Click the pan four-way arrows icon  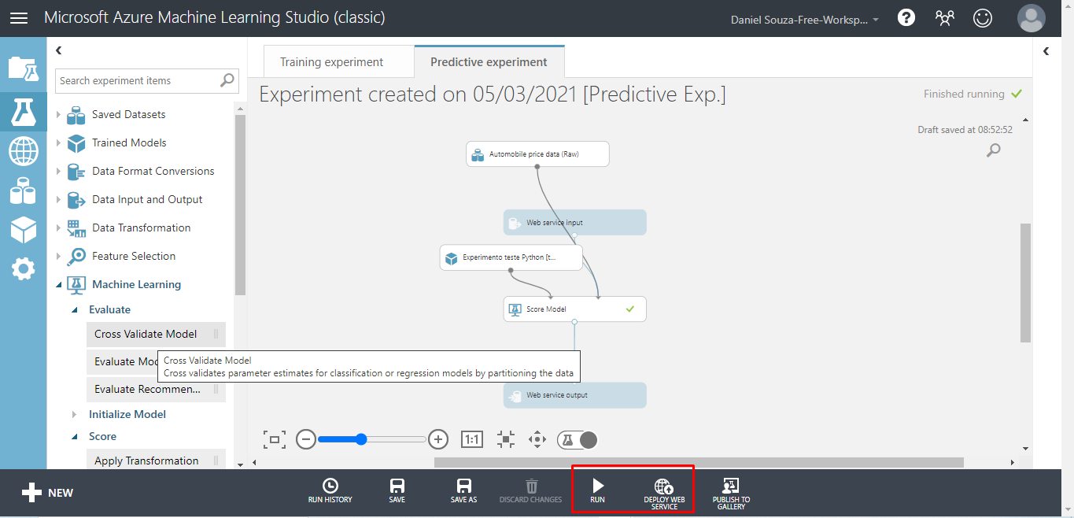click(x=537, y=439)
